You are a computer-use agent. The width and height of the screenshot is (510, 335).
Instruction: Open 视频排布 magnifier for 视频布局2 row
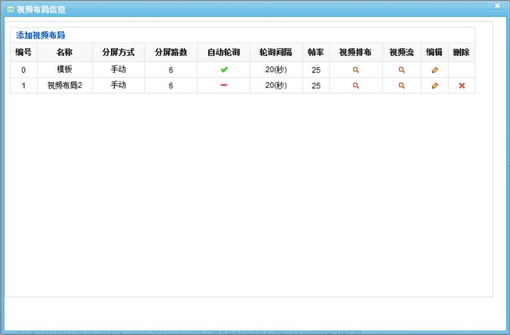pyautogui.click(x=356, y=85)
